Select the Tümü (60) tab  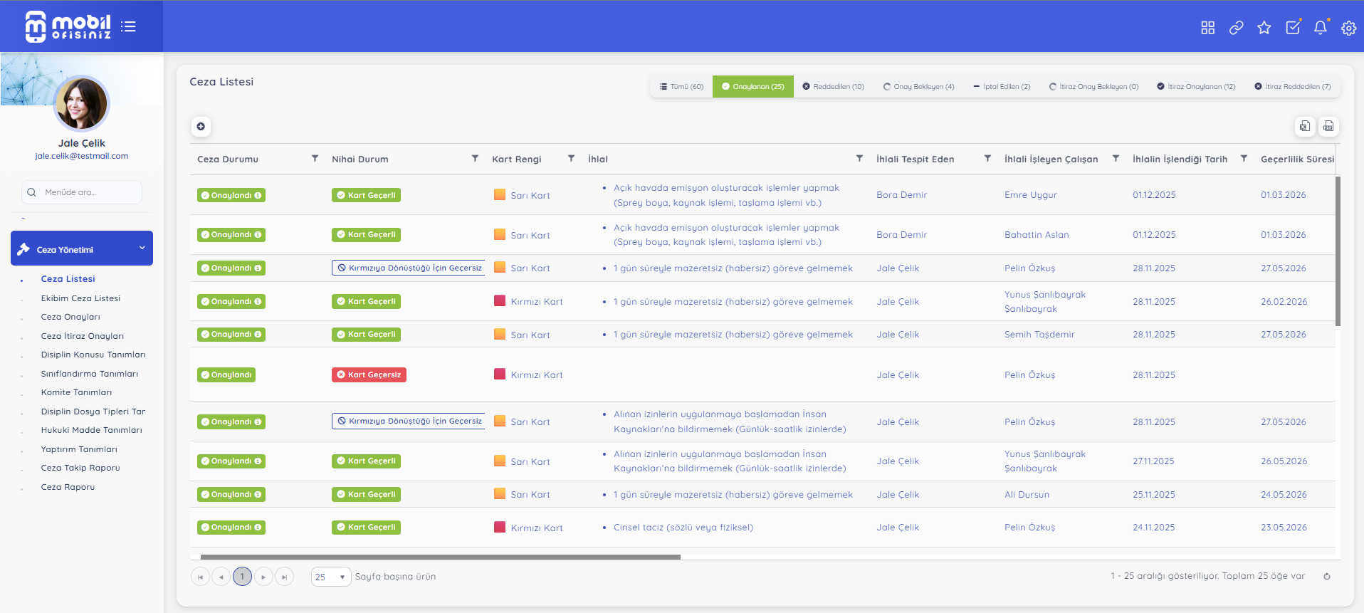click(x=681, y=87)
